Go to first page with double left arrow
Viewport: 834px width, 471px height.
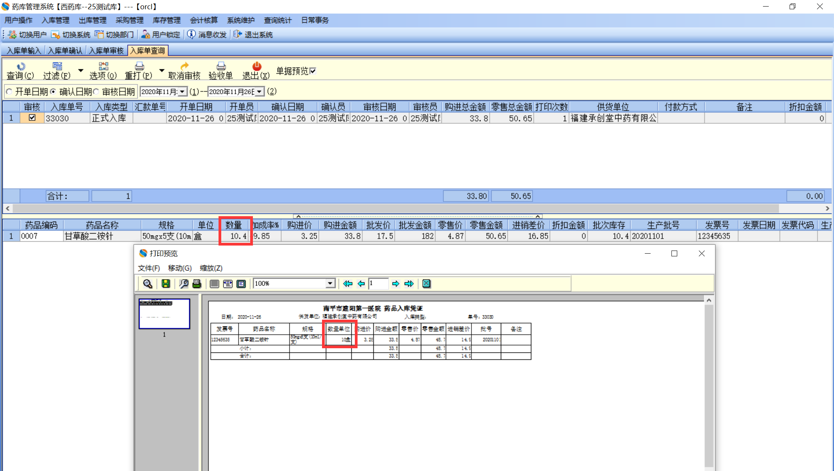(347, 284)
